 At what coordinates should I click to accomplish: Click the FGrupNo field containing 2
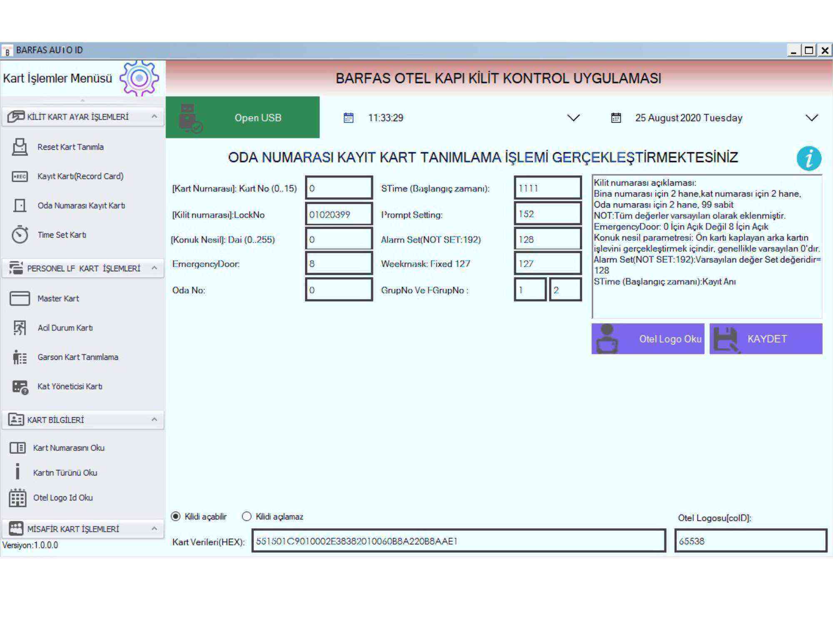[566, 290]
